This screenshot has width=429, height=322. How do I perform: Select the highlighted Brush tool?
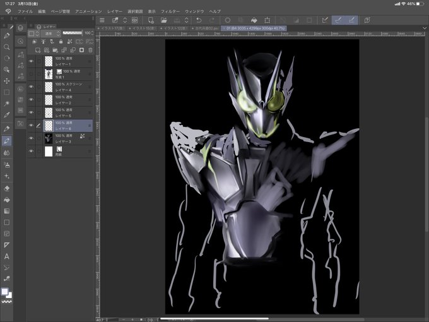coord(6,141)
